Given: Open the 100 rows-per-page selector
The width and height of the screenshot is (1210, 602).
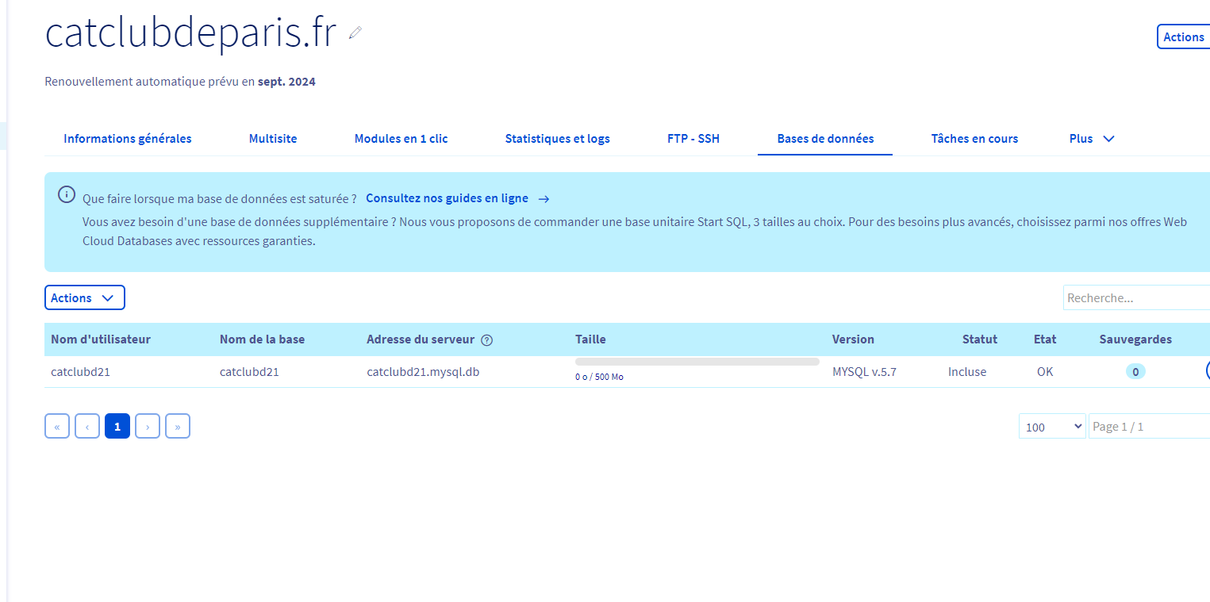Looking at the screenshot, I should (x=1052, y=427).
